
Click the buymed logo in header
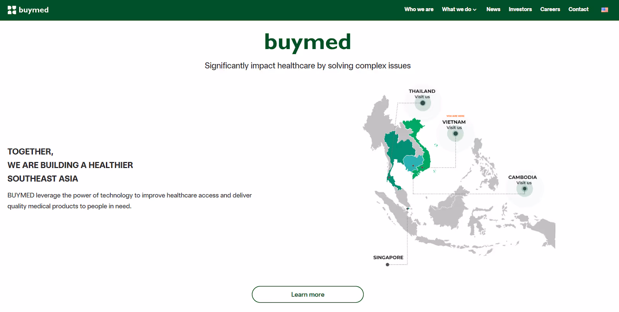coord(28,10)
